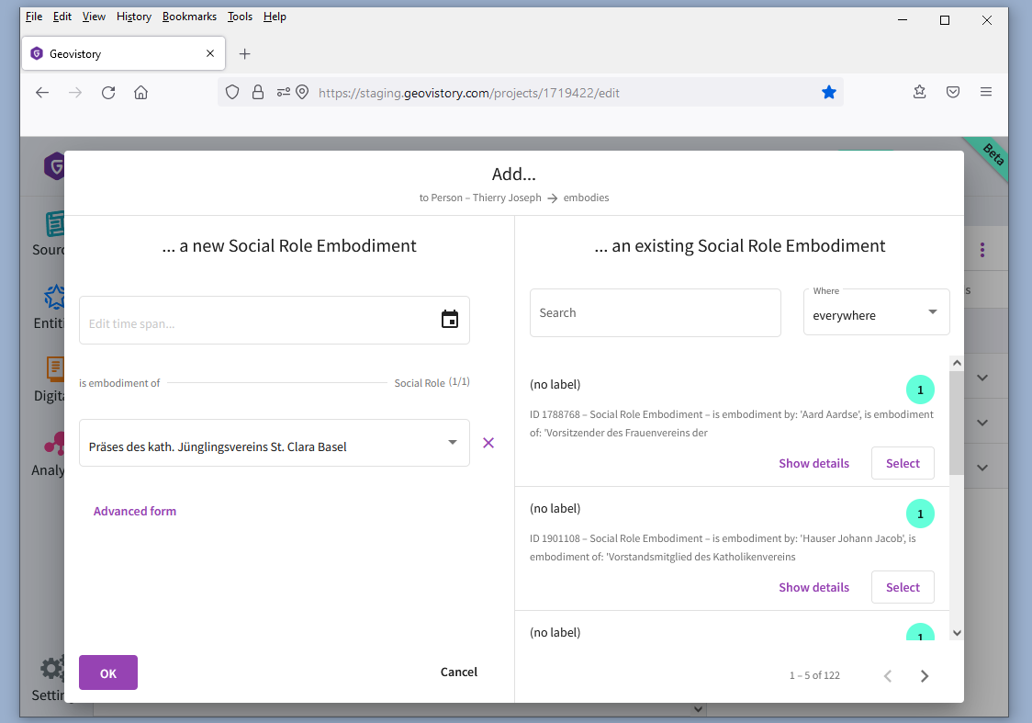Select the Hauser Johann Jacob embodiment
1032x723 pixels.
tap(903, 587)
